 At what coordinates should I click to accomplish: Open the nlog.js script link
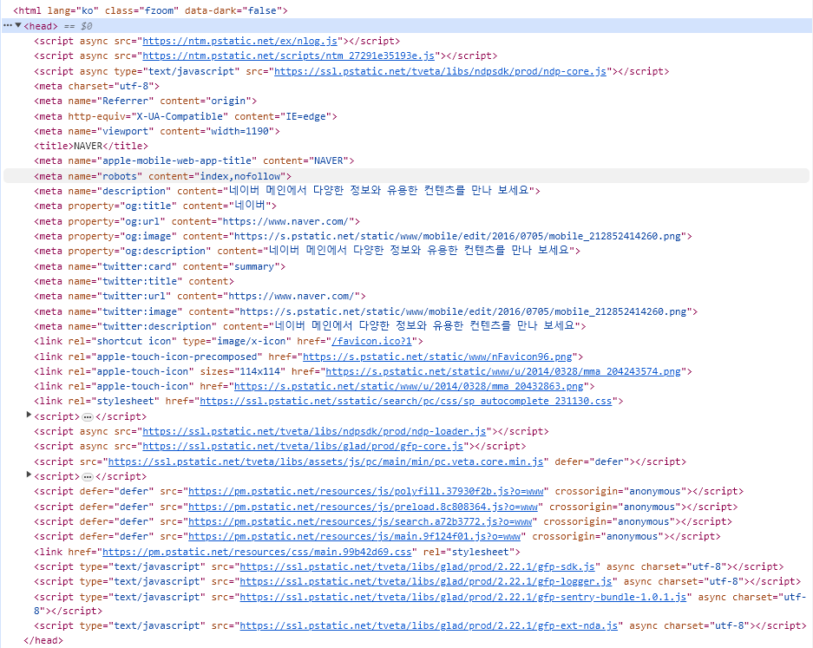pyautogui.click(x=239, y=40)
